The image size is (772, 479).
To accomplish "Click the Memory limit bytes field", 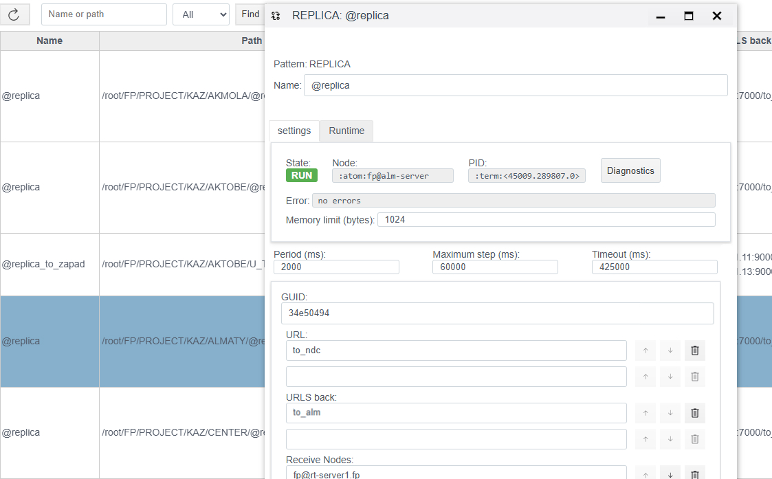I will point(546,220).
